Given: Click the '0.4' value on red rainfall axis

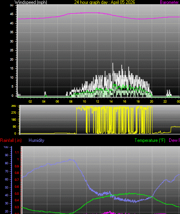Looking at the screenshot, I should [x=17, y=201].
